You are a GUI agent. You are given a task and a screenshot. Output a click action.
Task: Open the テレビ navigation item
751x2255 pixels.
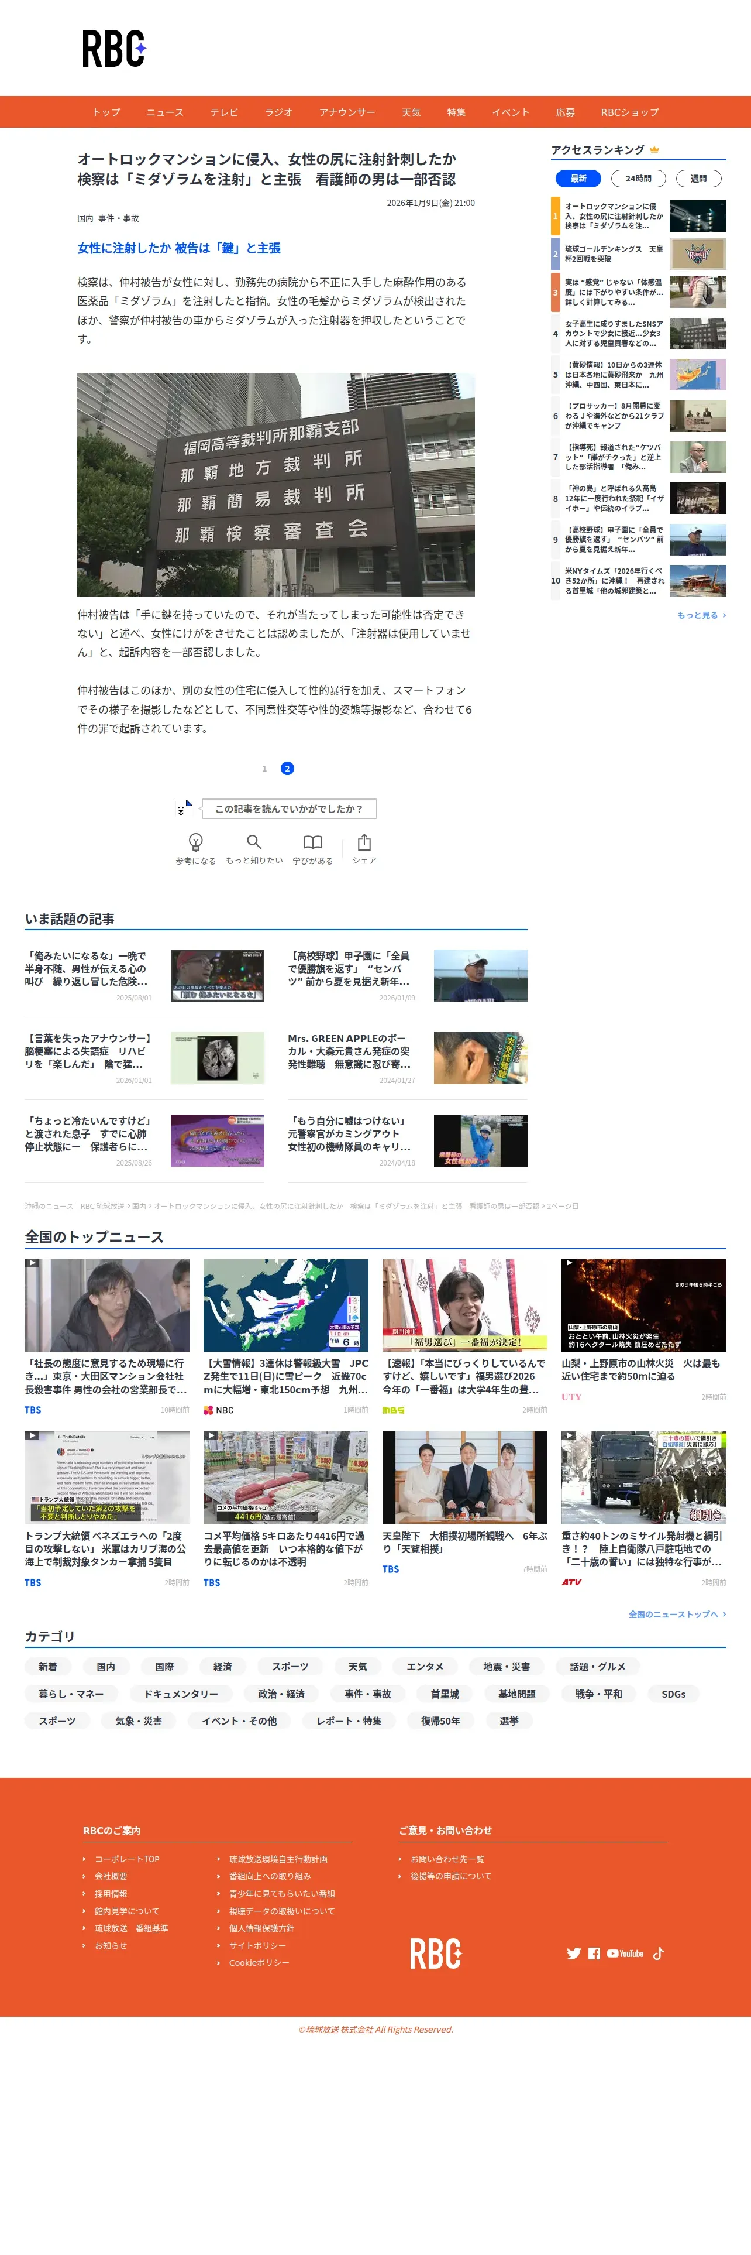point(224,112)
